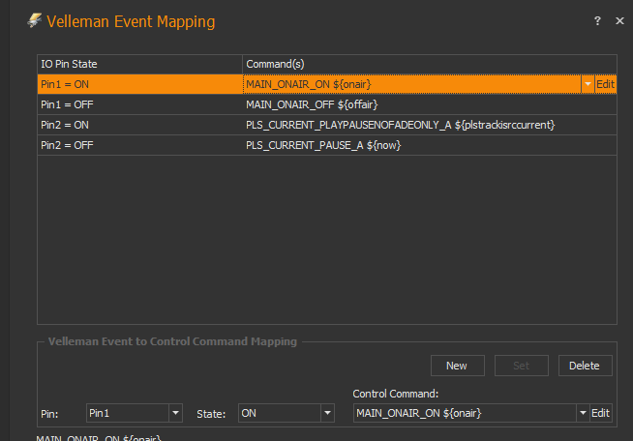Image resolution: width=633 pixels, height=441 pixels.
Task: Click the PLS_CURRENT_PLAYPAUSENOFADEONLY_A command cell
Action: [x=430, y=125]
